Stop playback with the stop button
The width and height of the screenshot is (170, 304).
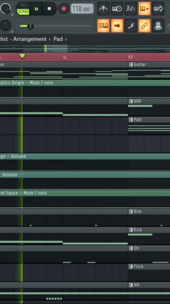click(x=49, y=9)
